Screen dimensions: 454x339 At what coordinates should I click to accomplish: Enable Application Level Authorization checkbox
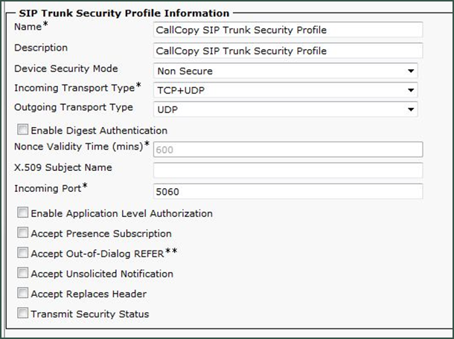click(x=22, y=213)
